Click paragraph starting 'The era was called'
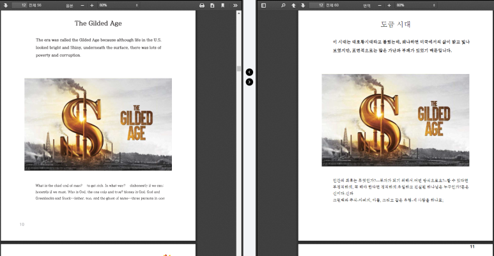 point(98,47)
